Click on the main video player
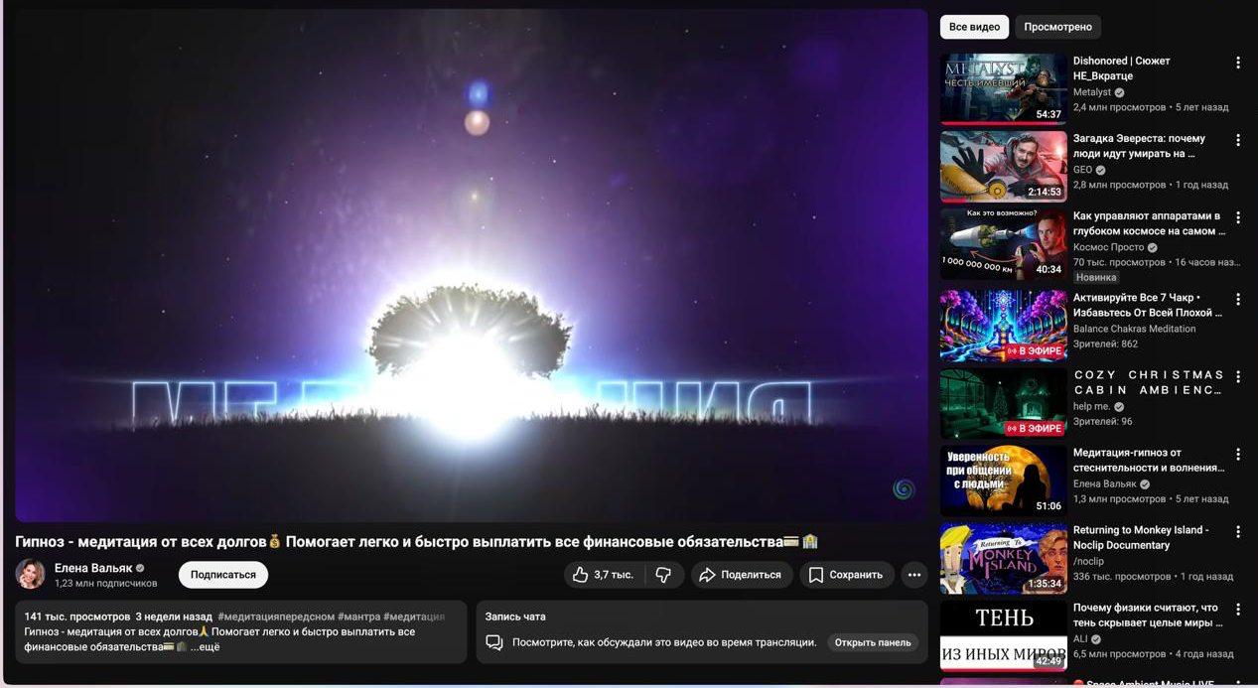This screenshot has width=1258, height=688. point(471,265)
